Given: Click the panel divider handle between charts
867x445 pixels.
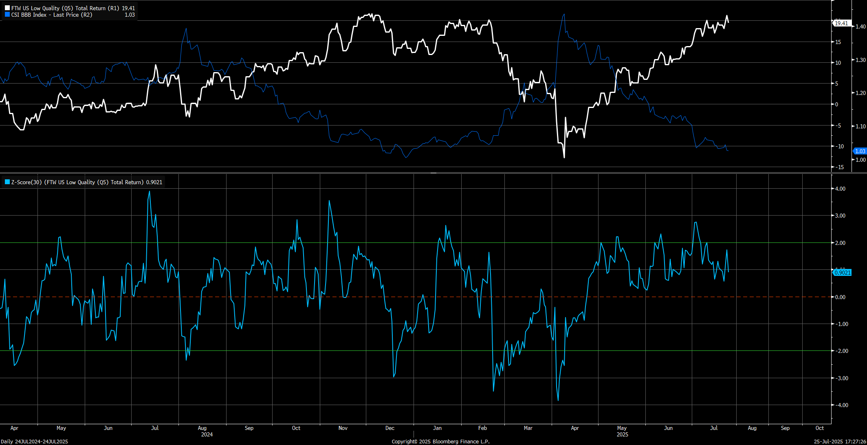Looking at the screenshot, I should 433,173.
